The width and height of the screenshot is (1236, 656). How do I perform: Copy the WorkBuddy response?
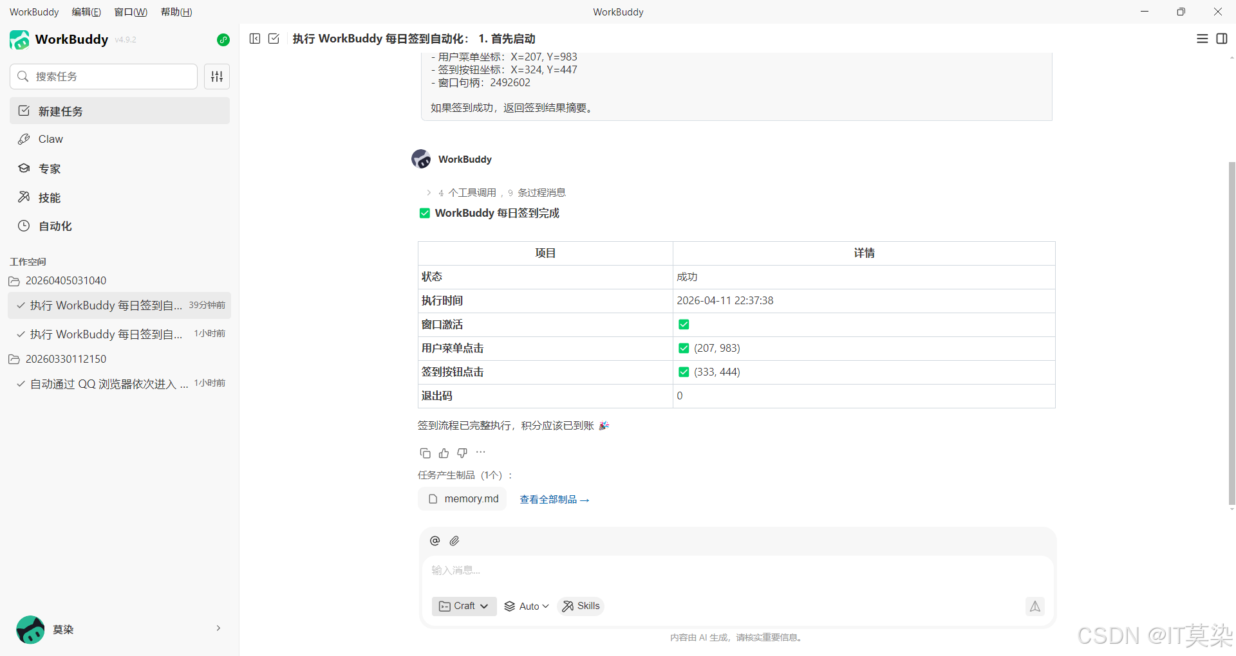point(425,453)
